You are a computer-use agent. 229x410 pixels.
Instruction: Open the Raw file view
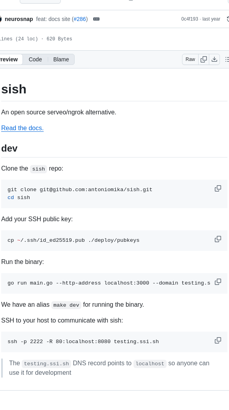tap(190, 59)
